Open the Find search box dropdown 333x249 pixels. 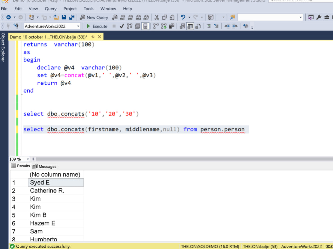coord(300,17)
